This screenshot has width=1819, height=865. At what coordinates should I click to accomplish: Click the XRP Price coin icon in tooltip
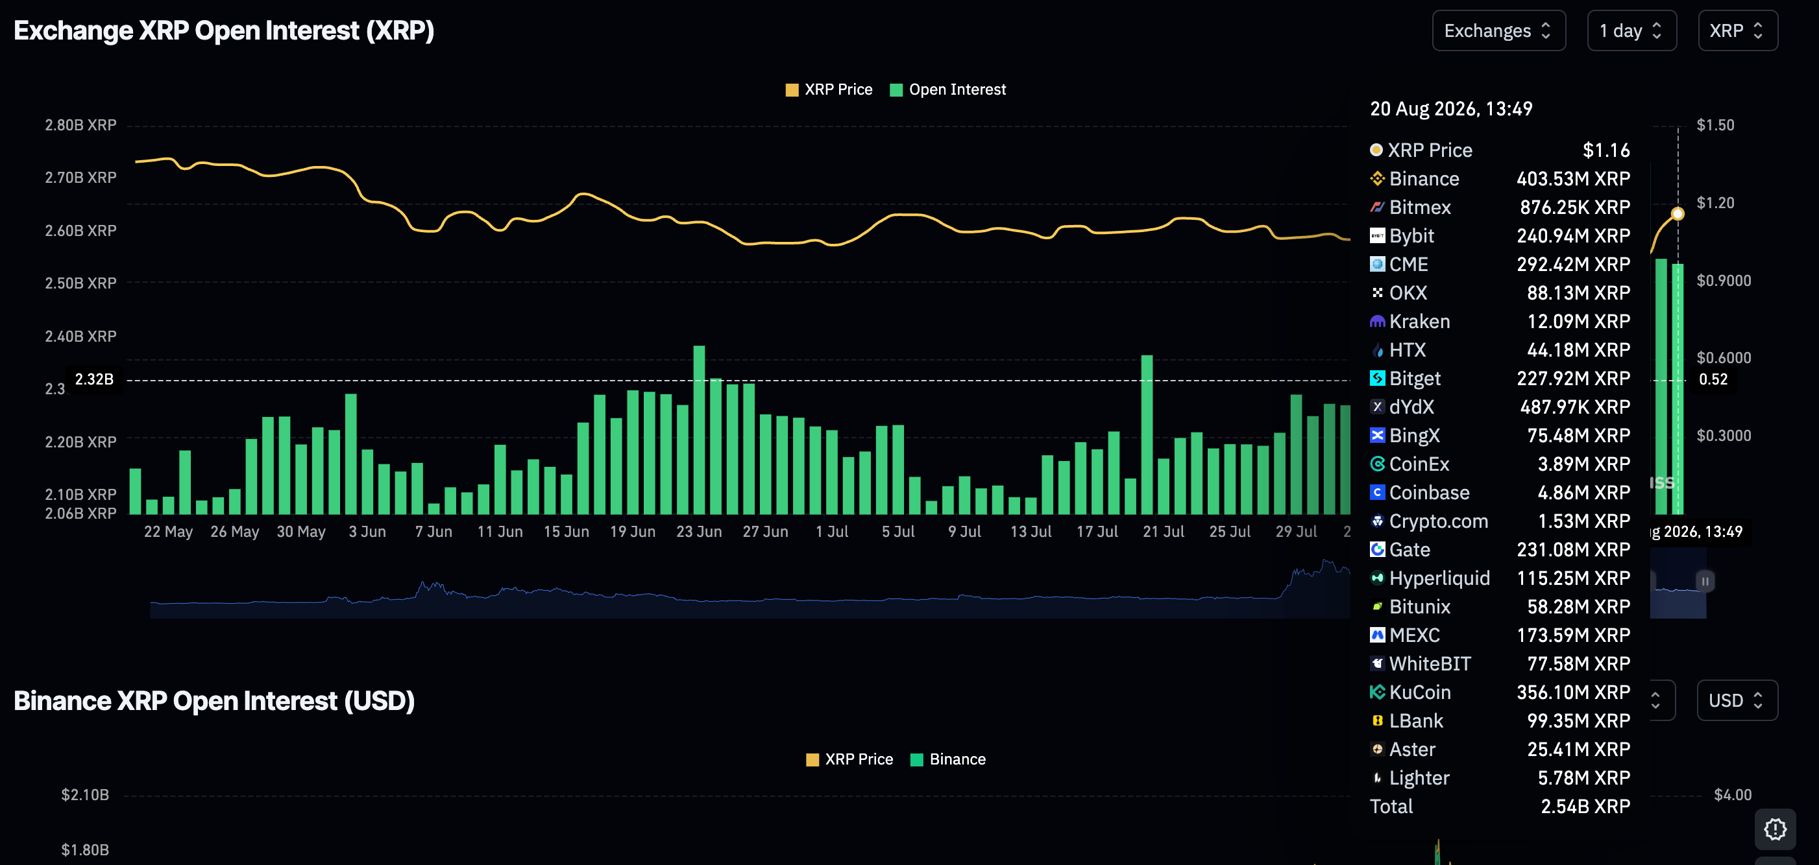point(1376,150)
